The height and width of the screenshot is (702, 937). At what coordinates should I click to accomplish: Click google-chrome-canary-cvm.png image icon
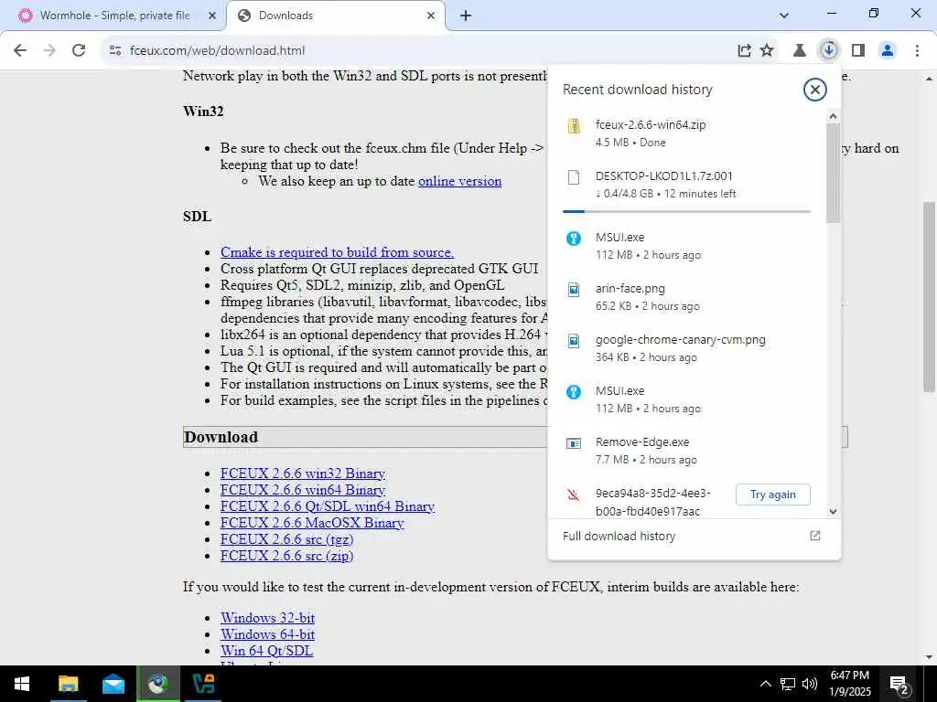(x=574, y=342)
